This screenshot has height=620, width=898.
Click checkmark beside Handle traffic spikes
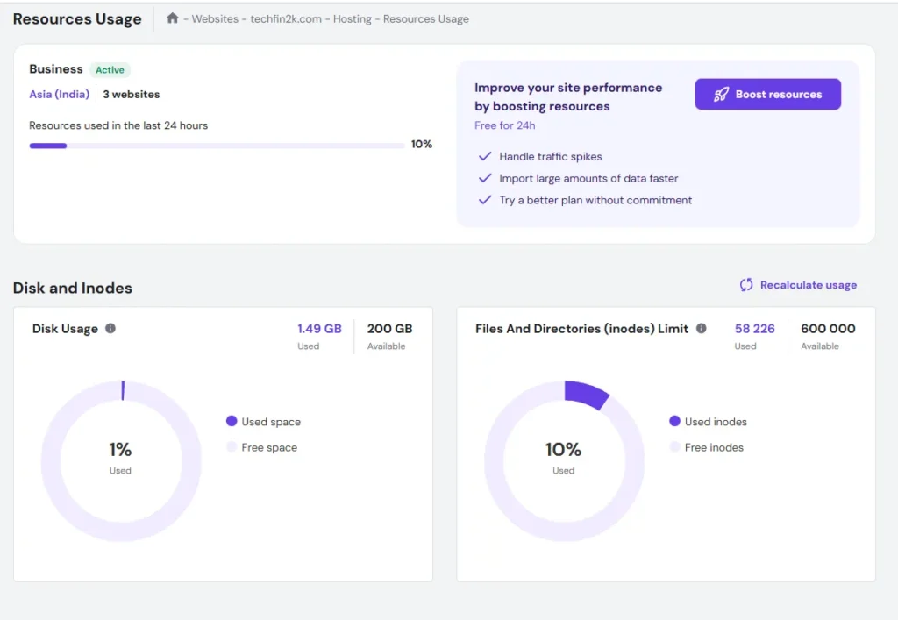coord(485,156)
